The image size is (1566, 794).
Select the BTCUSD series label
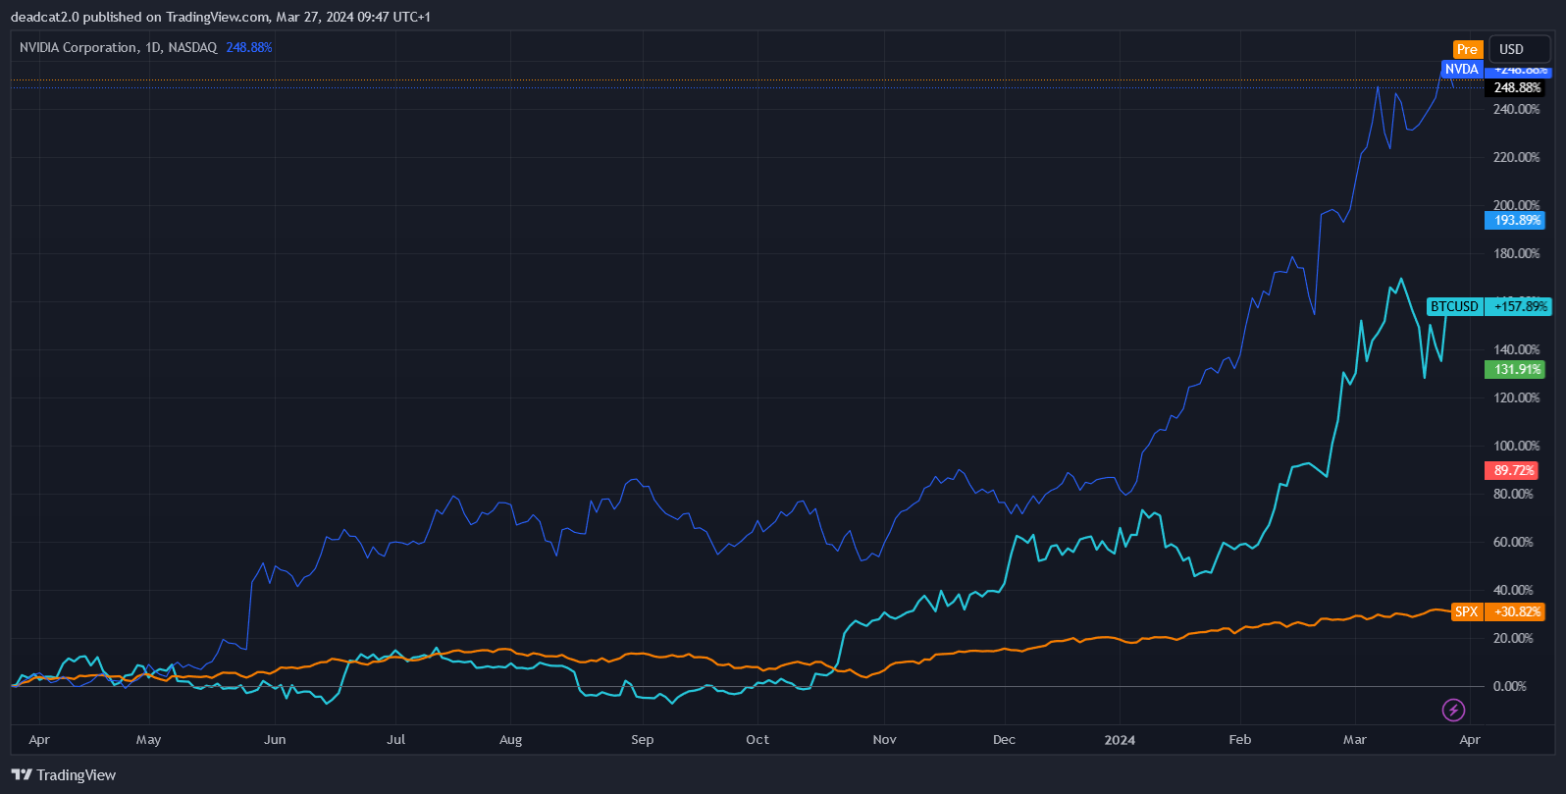1454,306
